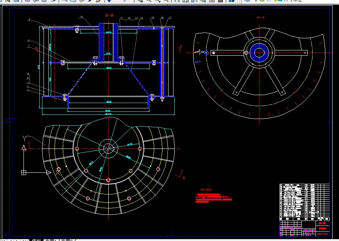Viewport: 339px width, 241px height.
Task: Click the red A-A section title
Action: [261, 17]
